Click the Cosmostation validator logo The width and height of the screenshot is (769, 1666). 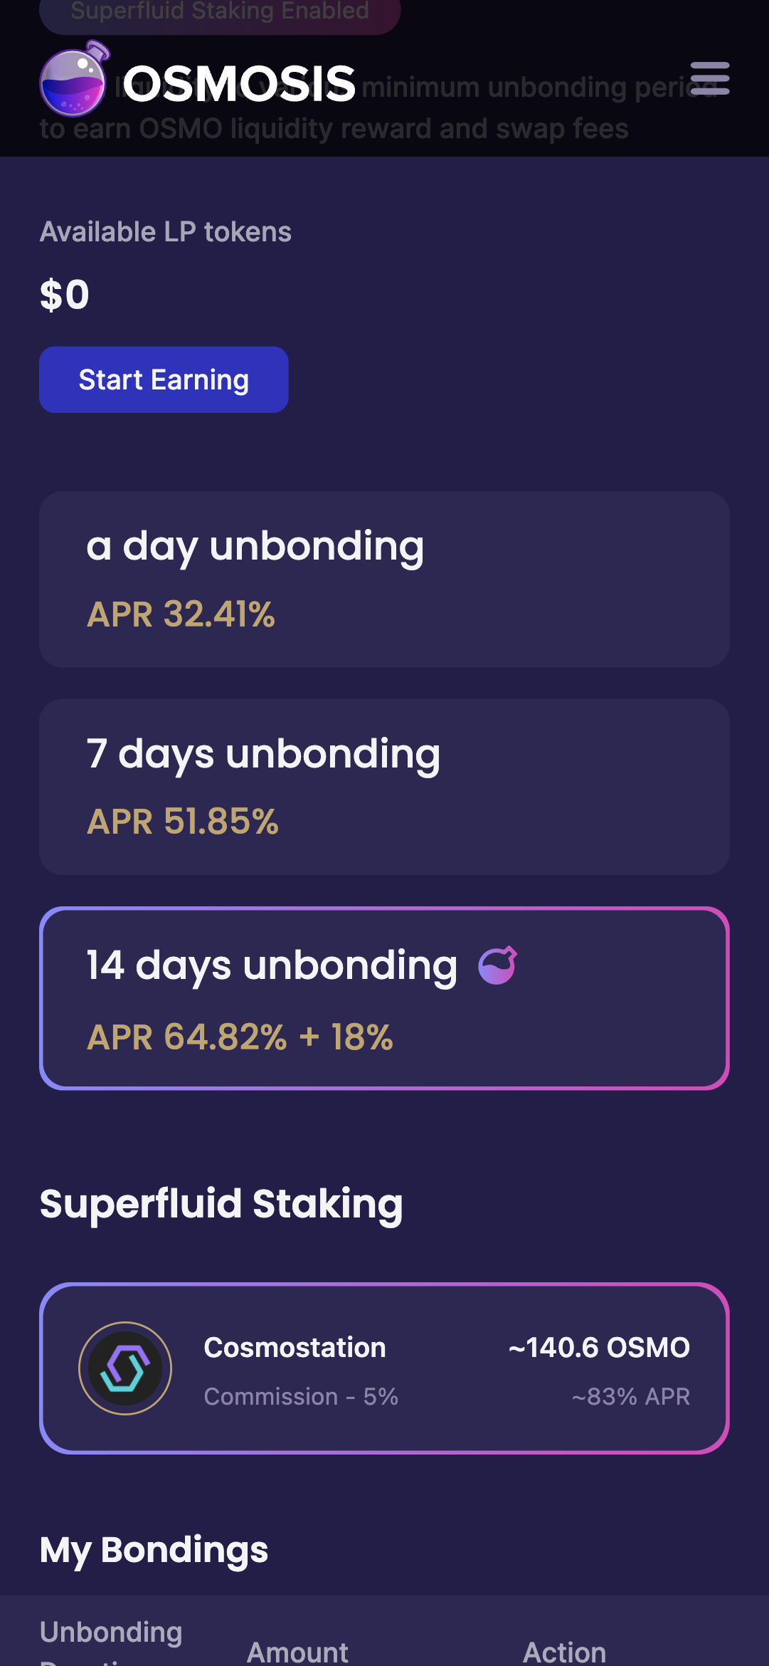(125, 1368)
